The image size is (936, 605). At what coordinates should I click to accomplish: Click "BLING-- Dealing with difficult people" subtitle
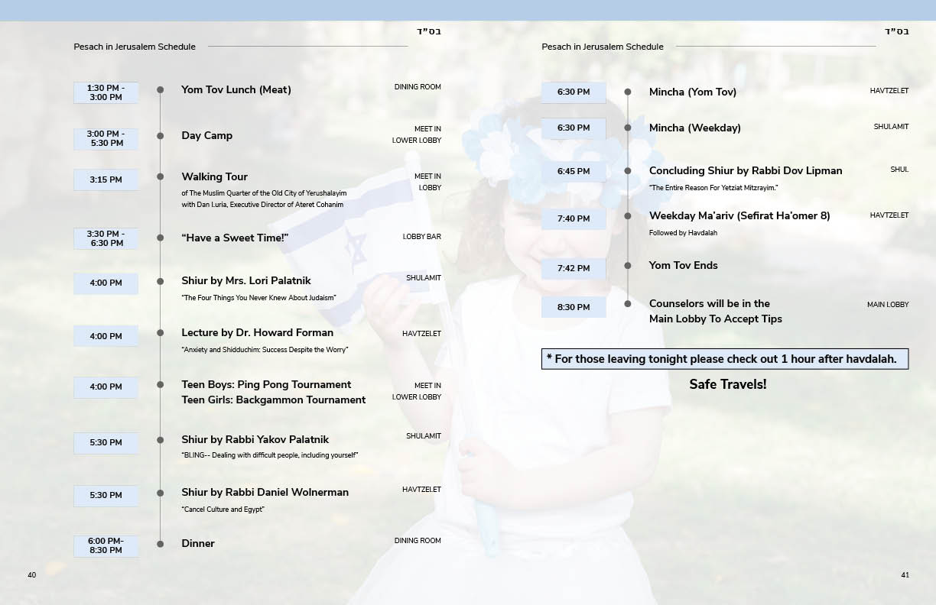coord(269,455)
